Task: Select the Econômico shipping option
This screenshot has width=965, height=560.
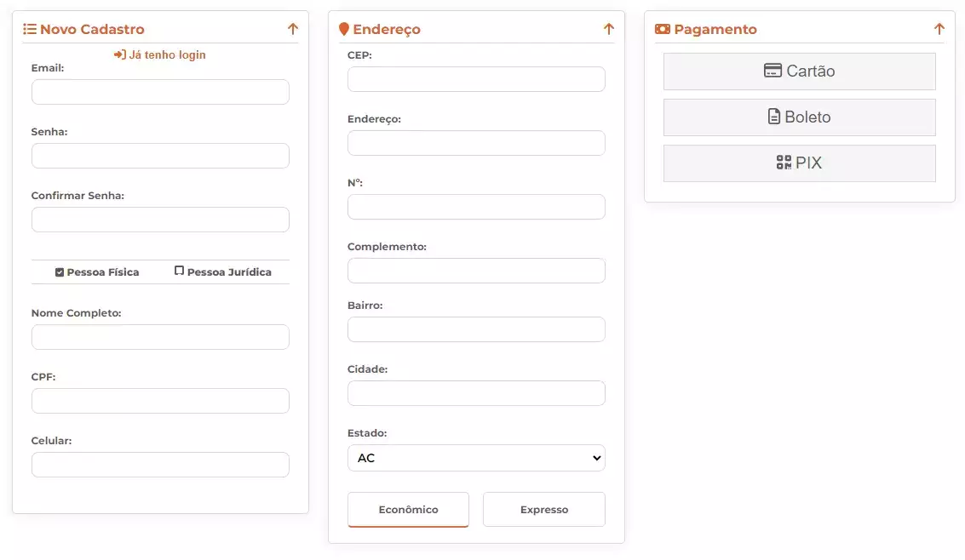Action: coord(408,510)
